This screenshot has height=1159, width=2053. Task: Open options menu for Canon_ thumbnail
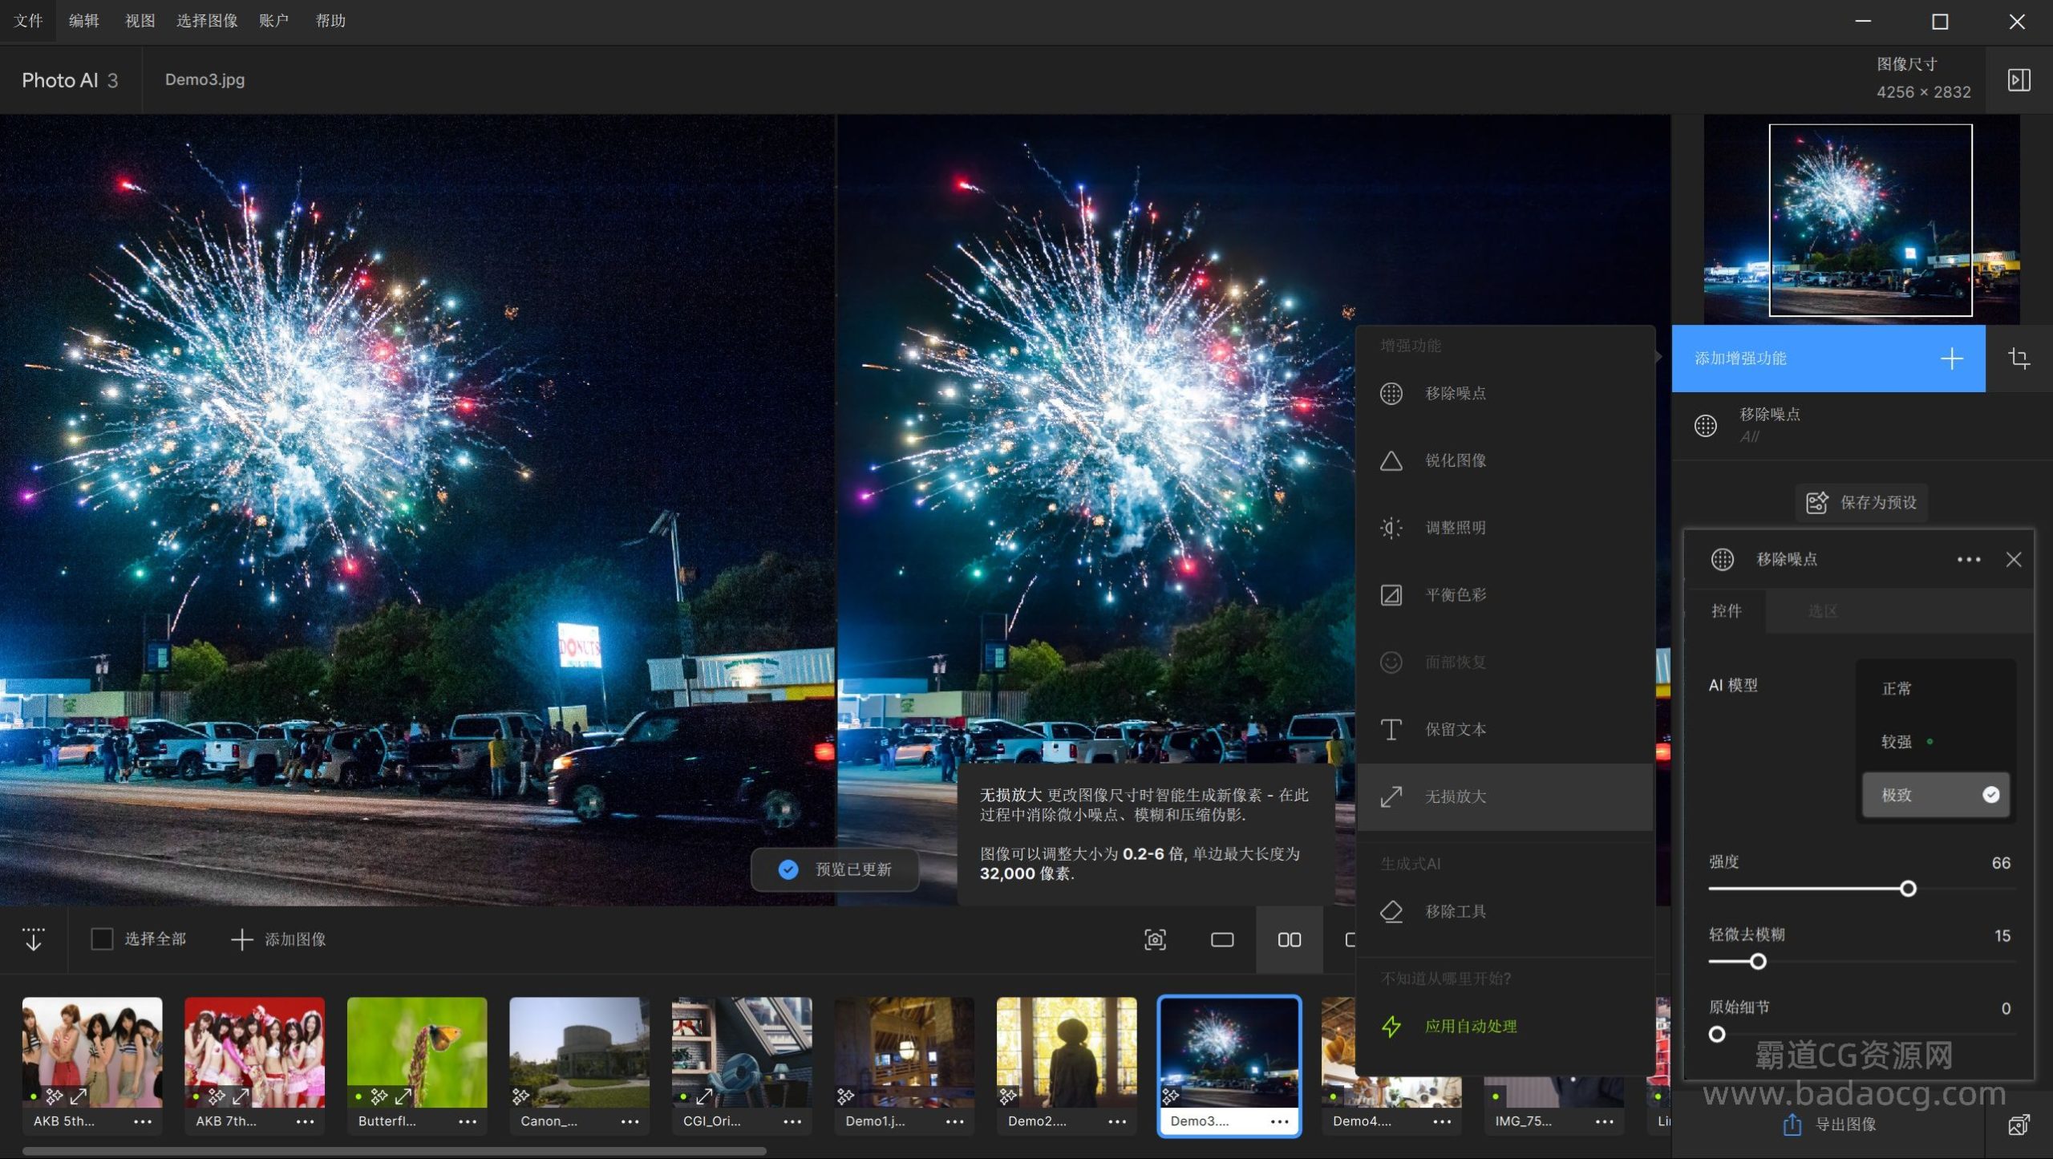(x=630, y=1121)
